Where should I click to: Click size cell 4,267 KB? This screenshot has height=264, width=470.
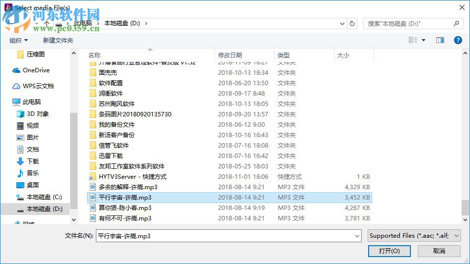357,208
